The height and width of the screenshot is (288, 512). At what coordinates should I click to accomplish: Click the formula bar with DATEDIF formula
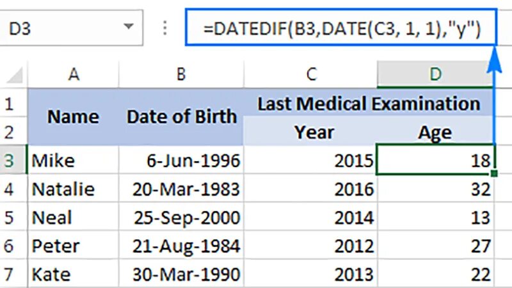pyautogui.click(x=340, y=28)
